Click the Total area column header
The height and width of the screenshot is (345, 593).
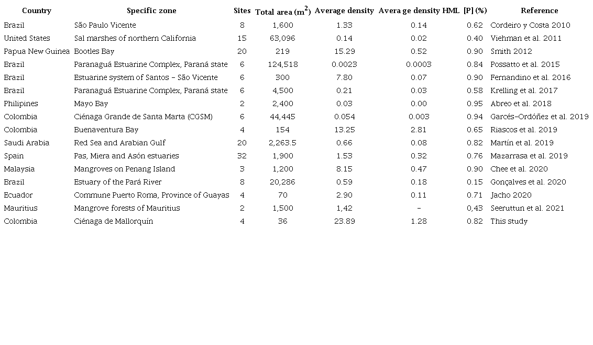(x=282, y=11)
